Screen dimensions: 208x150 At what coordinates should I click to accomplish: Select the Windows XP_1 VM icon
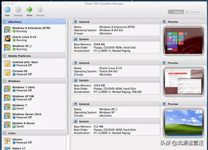pos(7,48)
